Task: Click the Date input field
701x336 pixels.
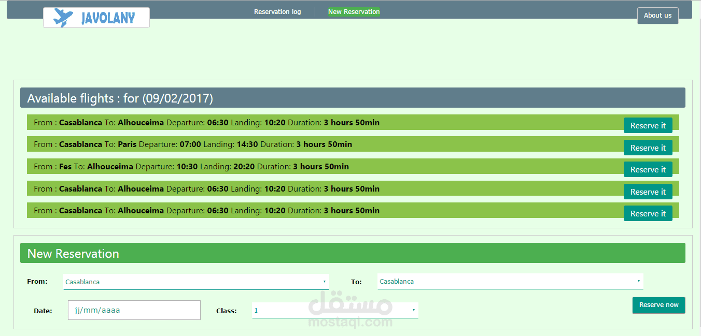Action: (134, 310)
